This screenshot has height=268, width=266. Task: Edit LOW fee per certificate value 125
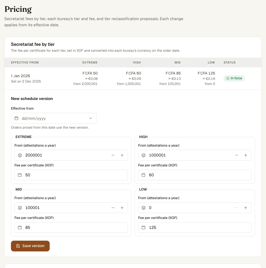tap(195, 228)
